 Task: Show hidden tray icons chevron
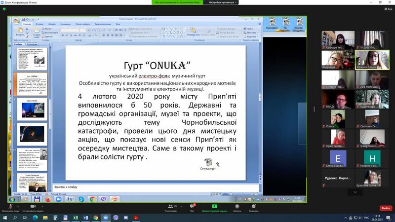346,218
